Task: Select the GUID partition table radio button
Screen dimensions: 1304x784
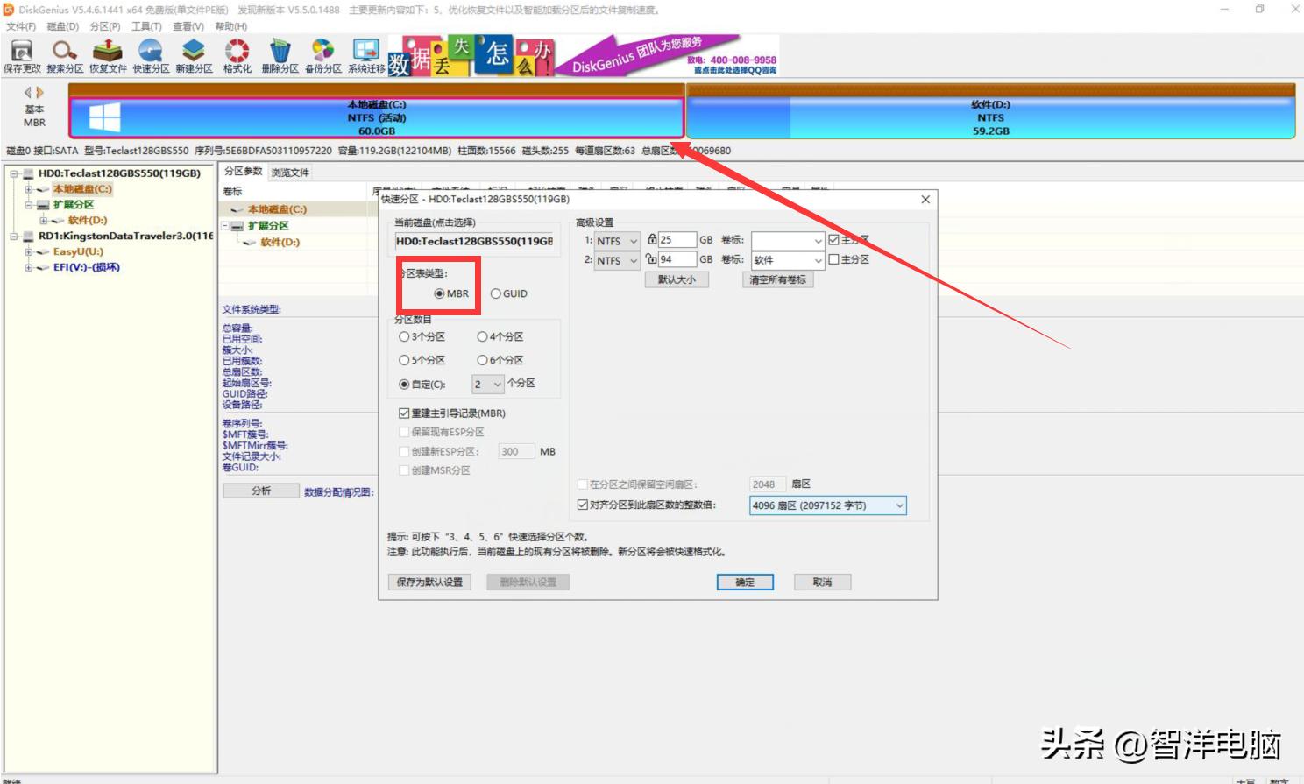Action: [497, 293]
